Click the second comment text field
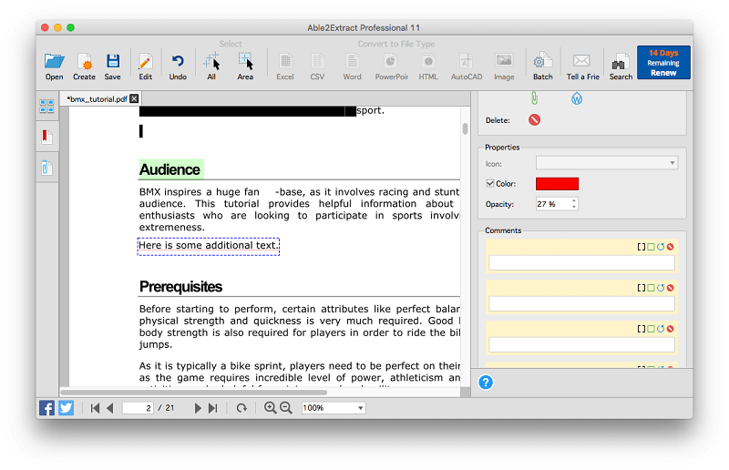Viewport: 729px width, 470px height. pos(581,303)
